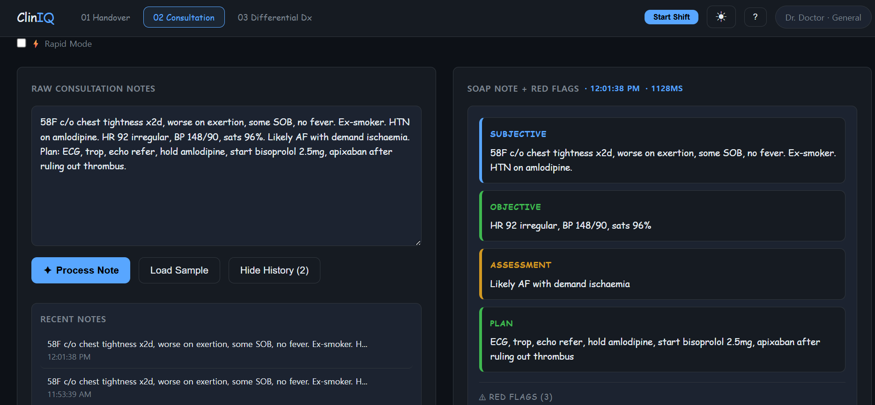Enable the Rapid Mode checkbox
Image resolution: width=875 pixels, height=405 pixels.
(22, 43)
